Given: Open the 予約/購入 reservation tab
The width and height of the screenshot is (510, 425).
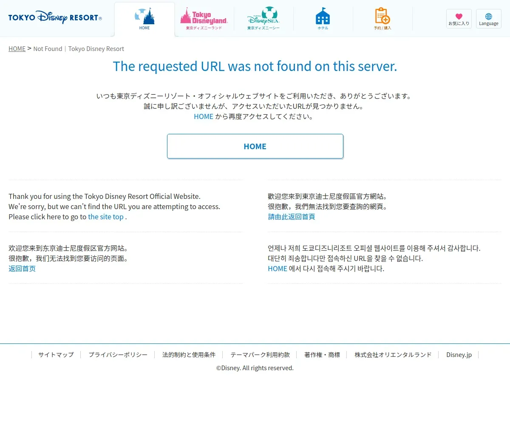Looking at the screenshot, I should click(382, 19).
